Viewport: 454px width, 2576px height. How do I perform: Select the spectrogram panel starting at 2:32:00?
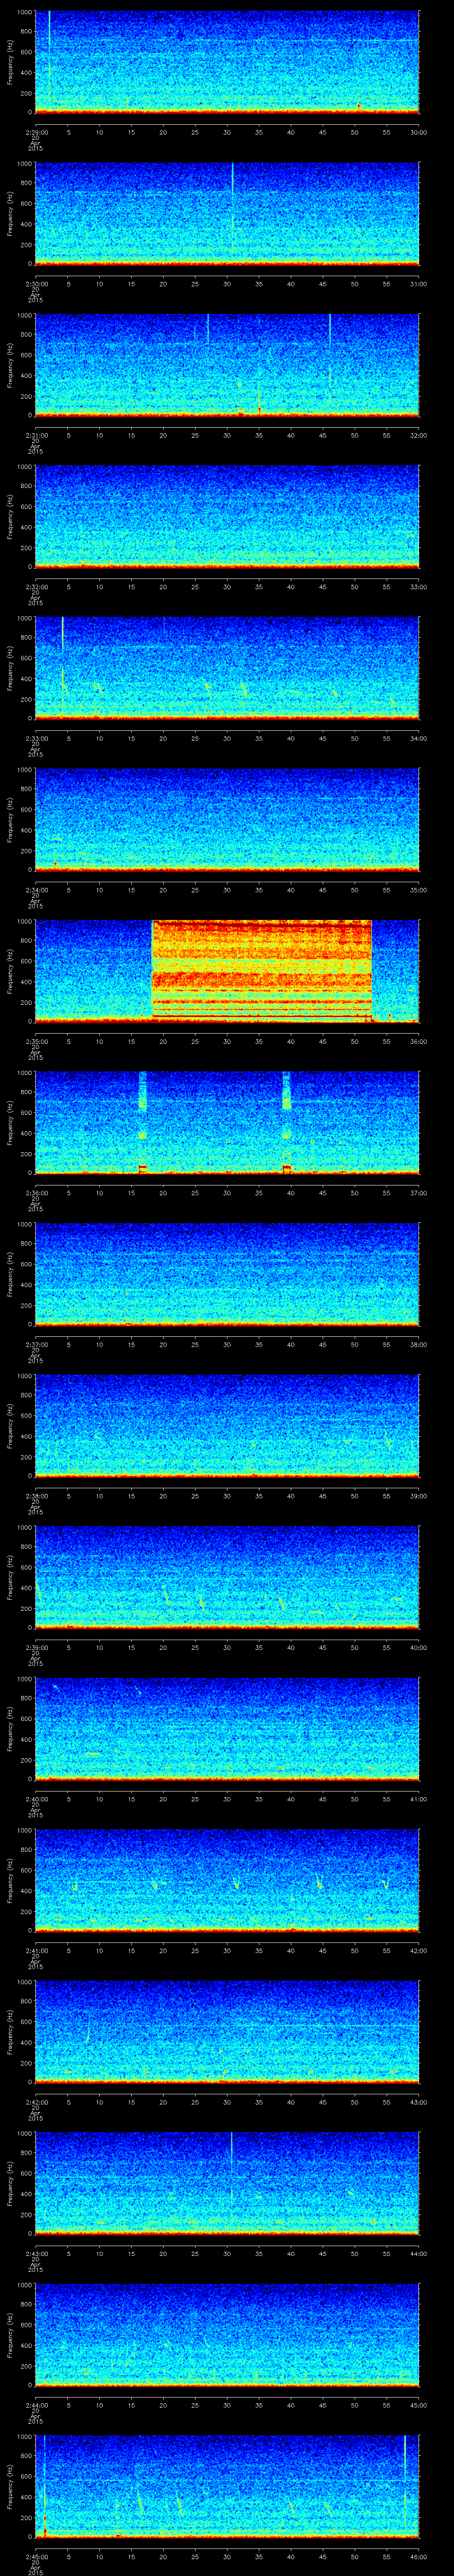pos(227,517)
